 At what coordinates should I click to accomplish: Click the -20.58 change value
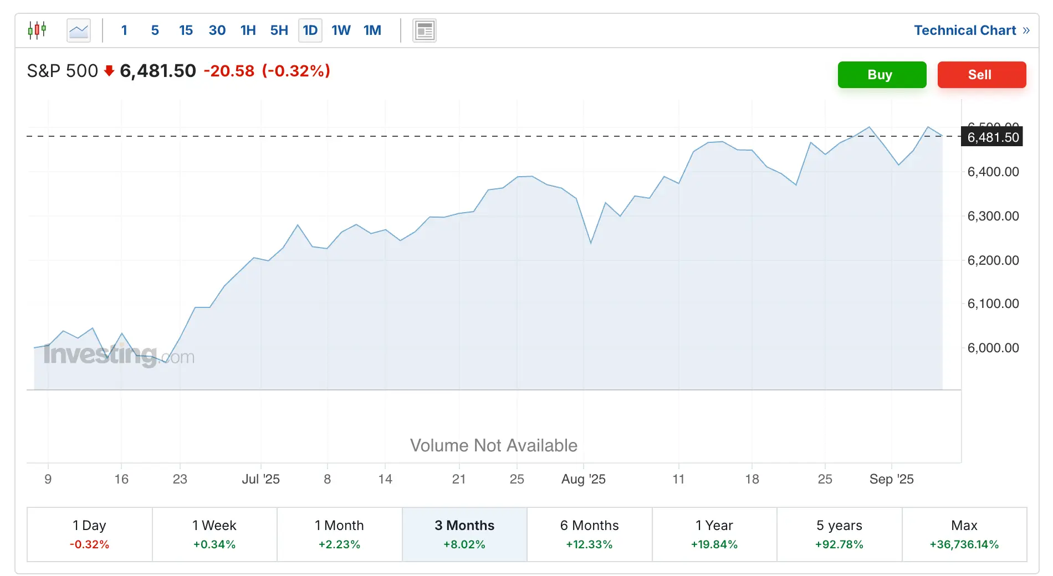229,71
